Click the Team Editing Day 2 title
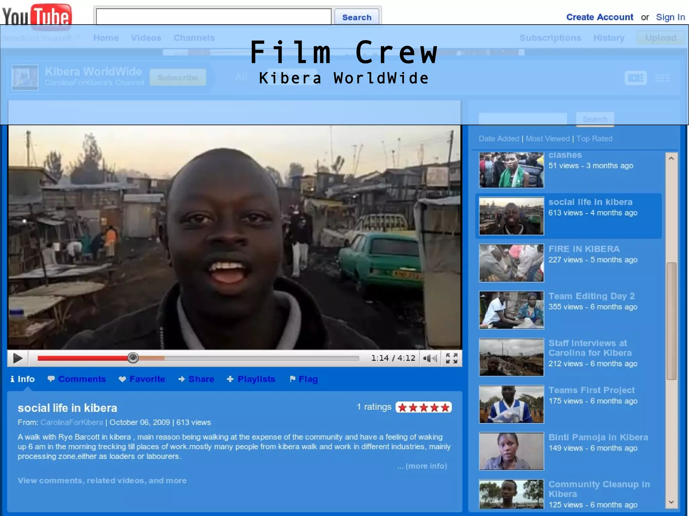Screen dimensions: 689x516 591,296
